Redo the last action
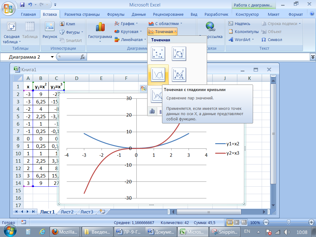The height and width of the screenshot is (237, 316). point(42,4)
